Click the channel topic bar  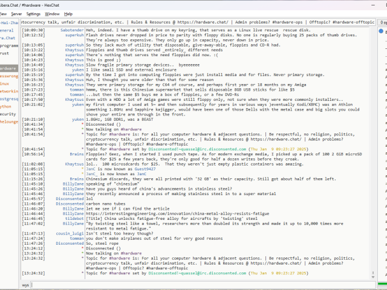pos(197,22)
